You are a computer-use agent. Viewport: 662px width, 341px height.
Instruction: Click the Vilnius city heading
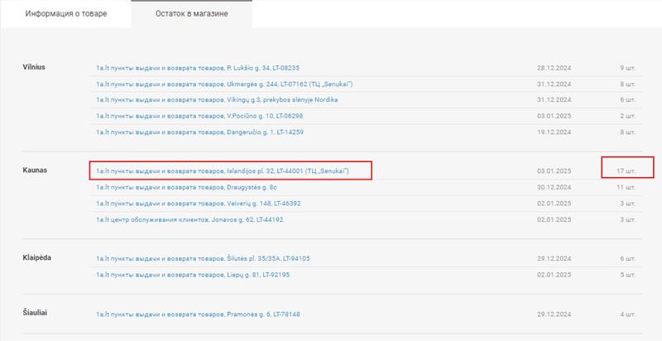coord(34,67)
